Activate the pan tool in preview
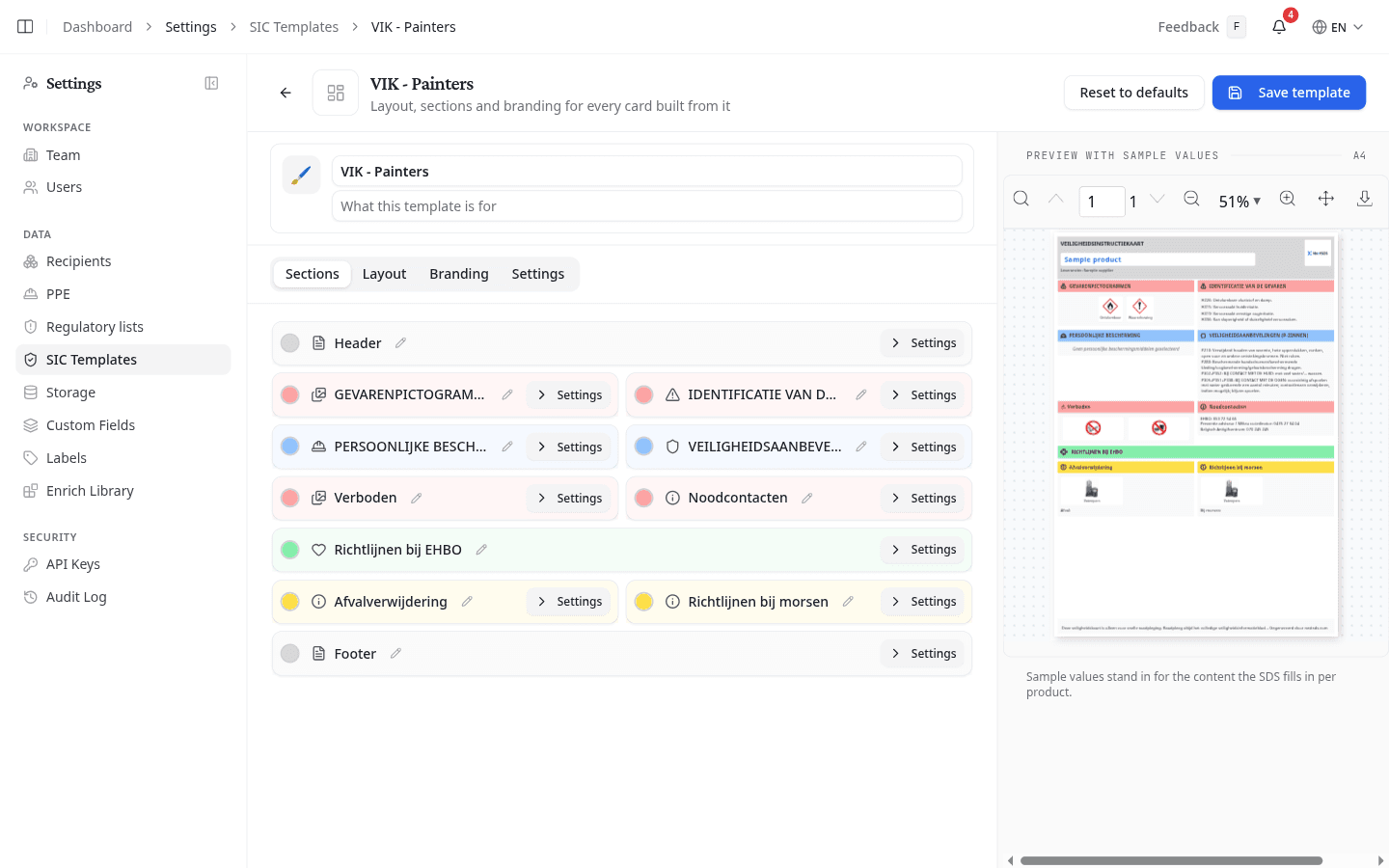The image size is (1389, 868). pyautogui.click(x=1326, y=200)
